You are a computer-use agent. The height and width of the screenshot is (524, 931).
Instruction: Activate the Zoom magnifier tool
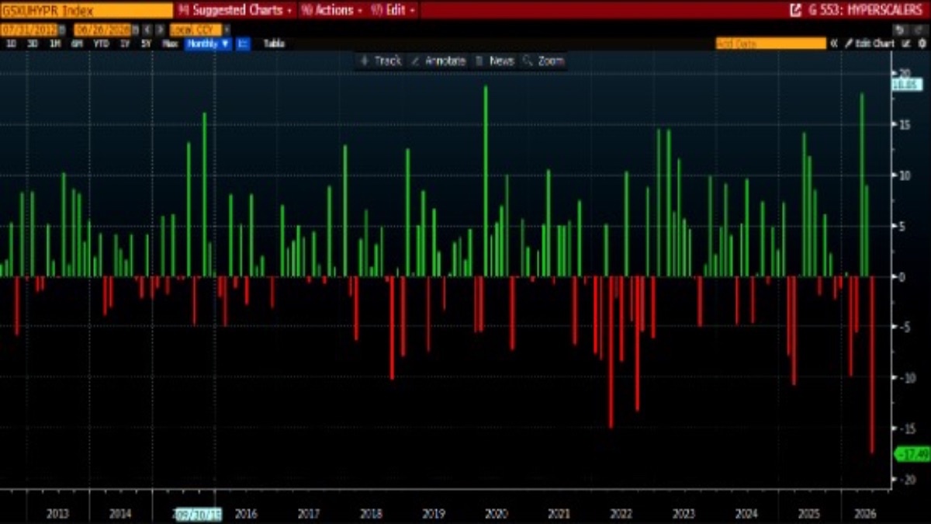point(543,61)
